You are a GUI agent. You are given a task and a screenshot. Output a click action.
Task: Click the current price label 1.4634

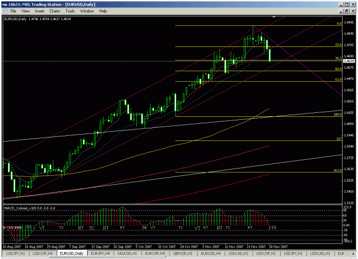pos(349,61)
